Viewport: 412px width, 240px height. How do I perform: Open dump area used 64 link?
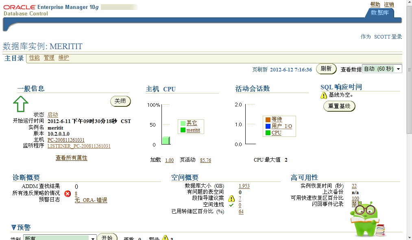coord(241,212)
